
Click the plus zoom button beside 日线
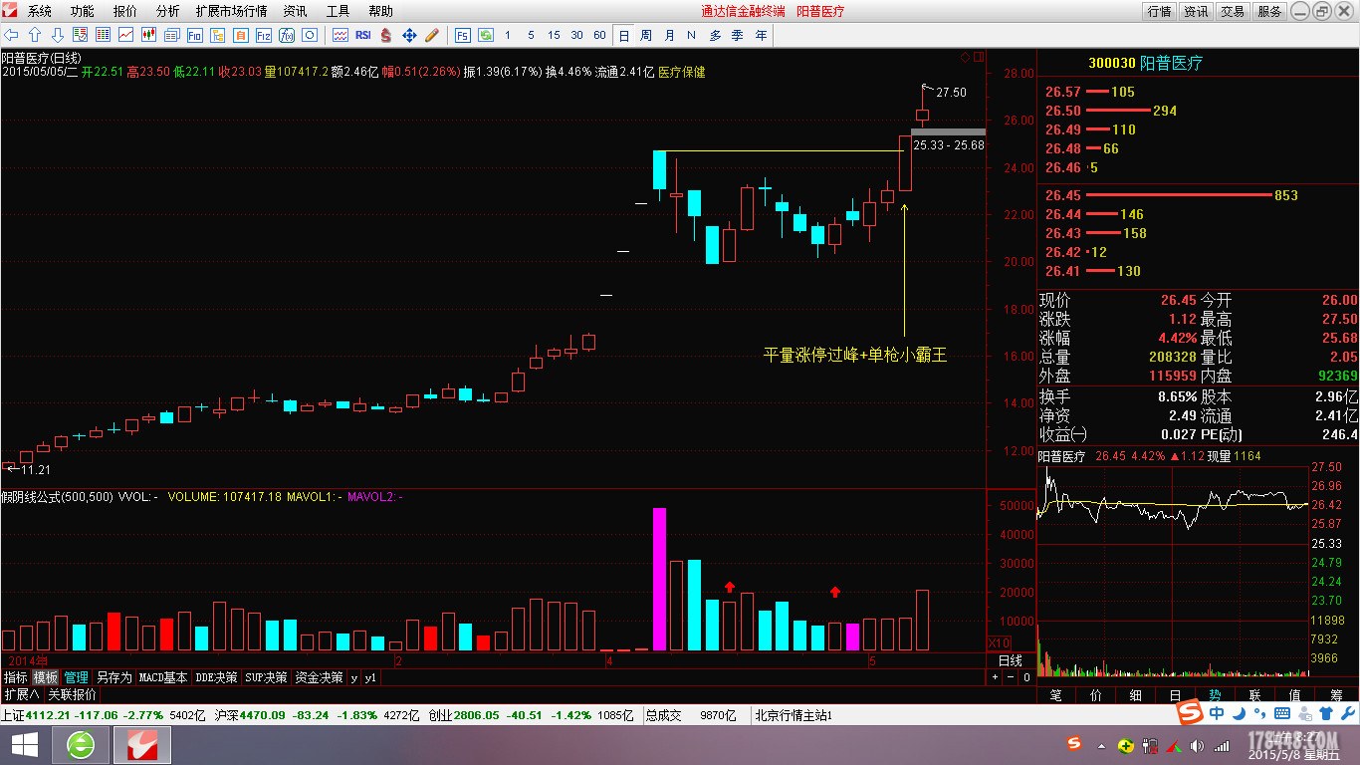point(995,677)
